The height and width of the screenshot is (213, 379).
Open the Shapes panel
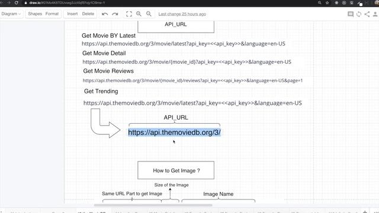[35, 14]
